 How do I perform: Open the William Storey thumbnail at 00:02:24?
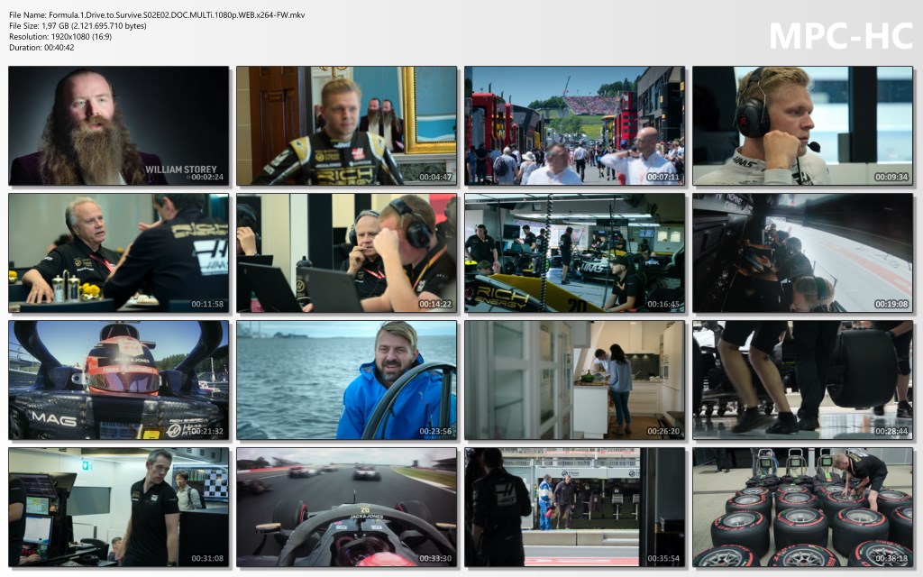tap(118, 125)
